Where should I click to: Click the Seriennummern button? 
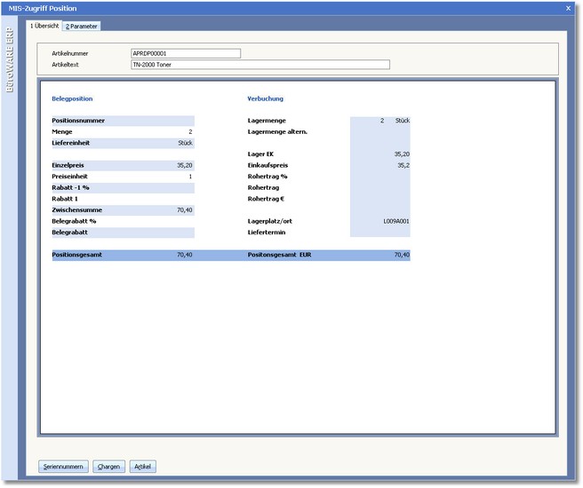pyautogui.click(x=63, y=467)
